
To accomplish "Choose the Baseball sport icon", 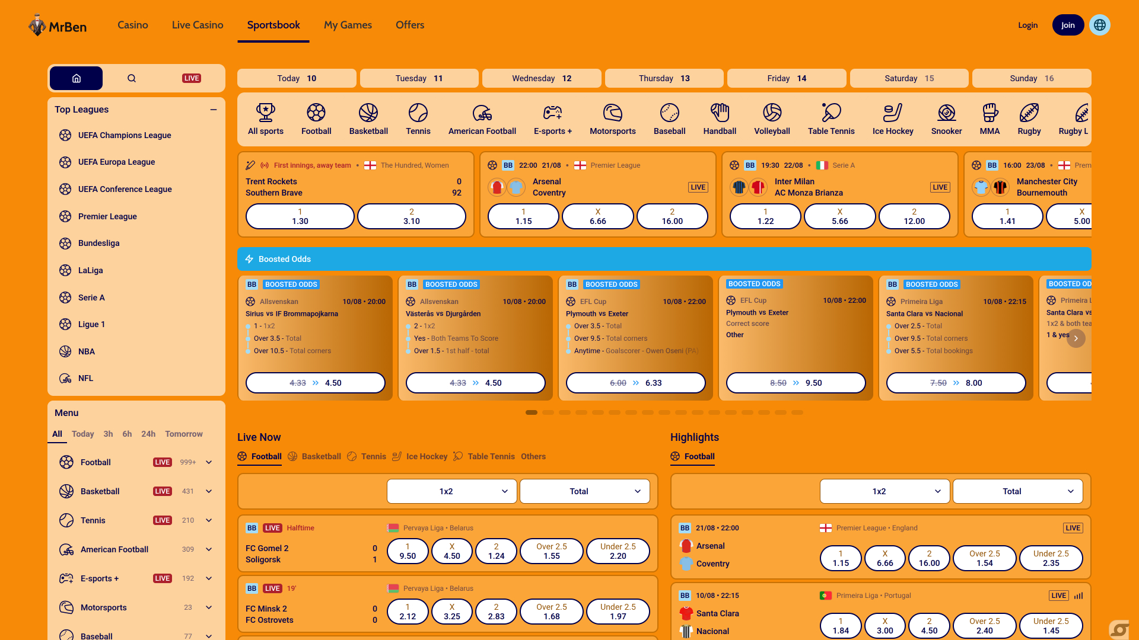I will [670, 113].
